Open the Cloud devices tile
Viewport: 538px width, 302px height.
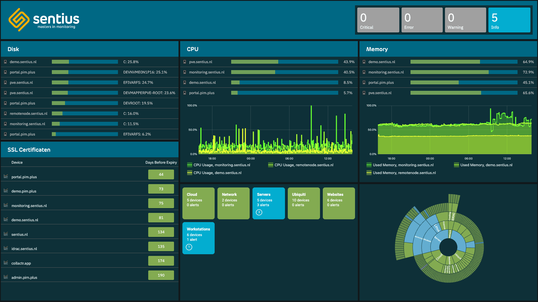[198, 203]
